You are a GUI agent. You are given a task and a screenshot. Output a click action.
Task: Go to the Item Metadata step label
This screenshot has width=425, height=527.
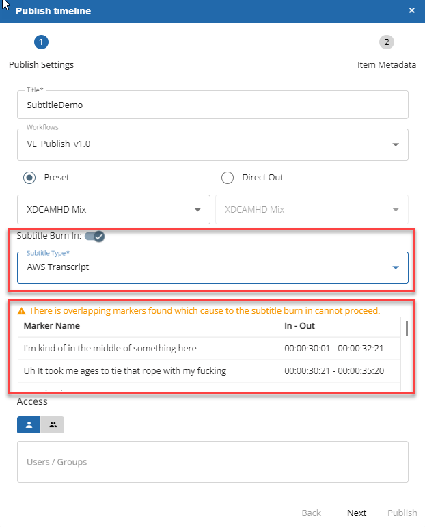pos(386,65)
